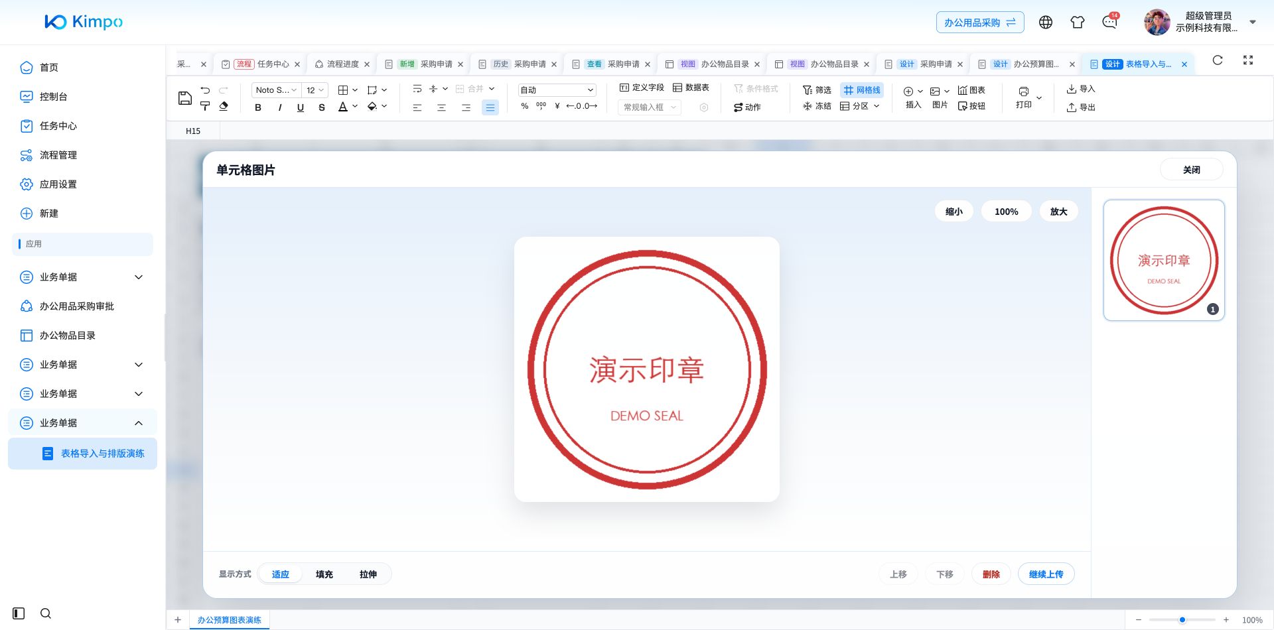Click the undo arrow icon
Viewport: 1274px width, 630px height.
tap(205, 90)
